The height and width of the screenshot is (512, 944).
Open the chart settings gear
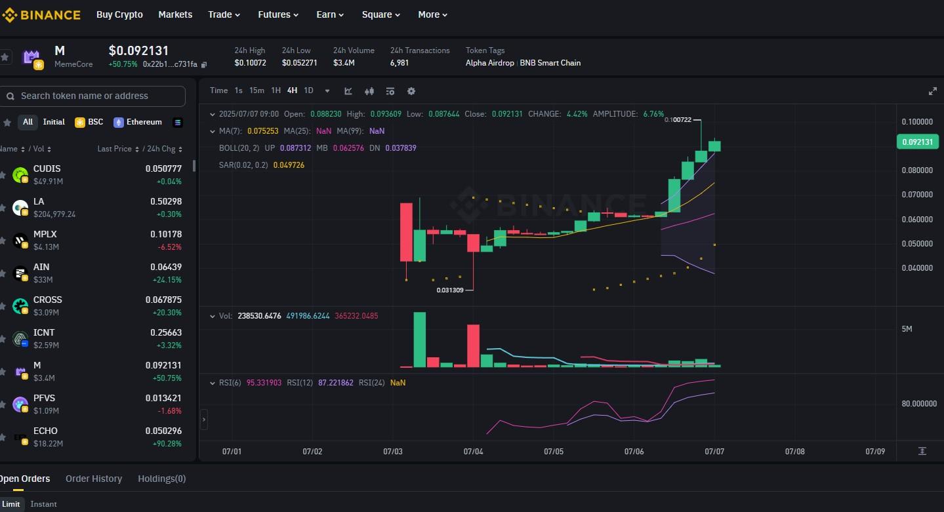coord(411,91)
